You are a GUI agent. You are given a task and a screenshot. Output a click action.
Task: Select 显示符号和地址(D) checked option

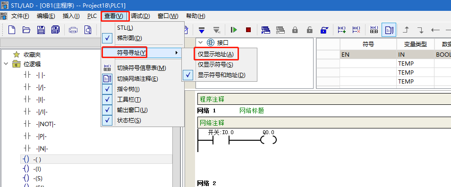tap(220, 75)
